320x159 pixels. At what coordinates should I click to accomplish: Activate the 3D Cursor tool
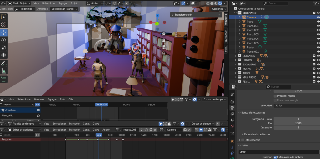click(4, 24)
